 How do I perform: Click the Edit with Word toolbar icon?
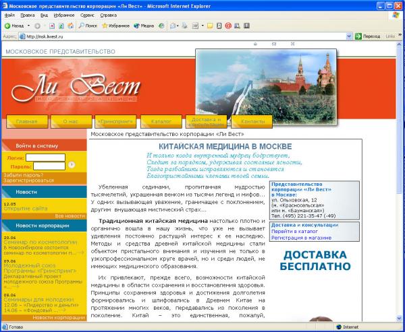195,26
